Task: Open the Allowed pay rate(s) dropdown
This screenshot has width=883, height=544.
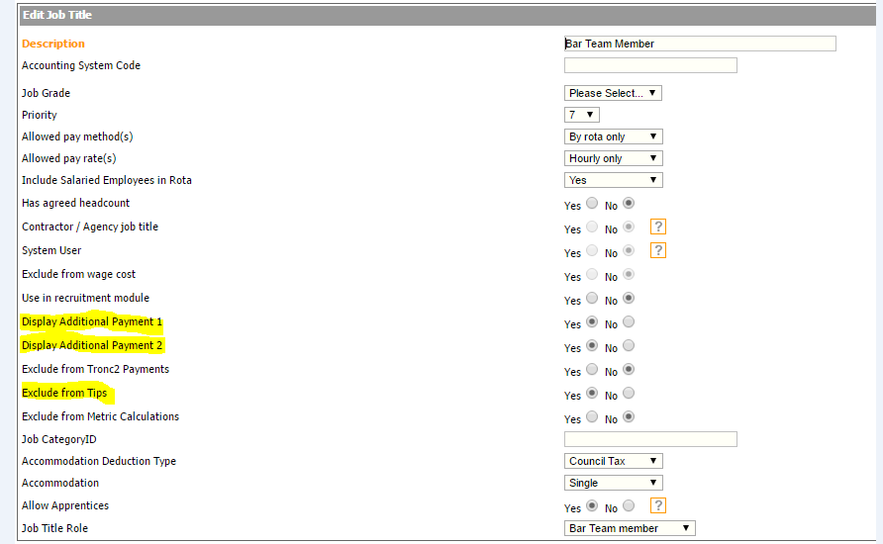Action: pyautogui.click(x=613, y=158)
